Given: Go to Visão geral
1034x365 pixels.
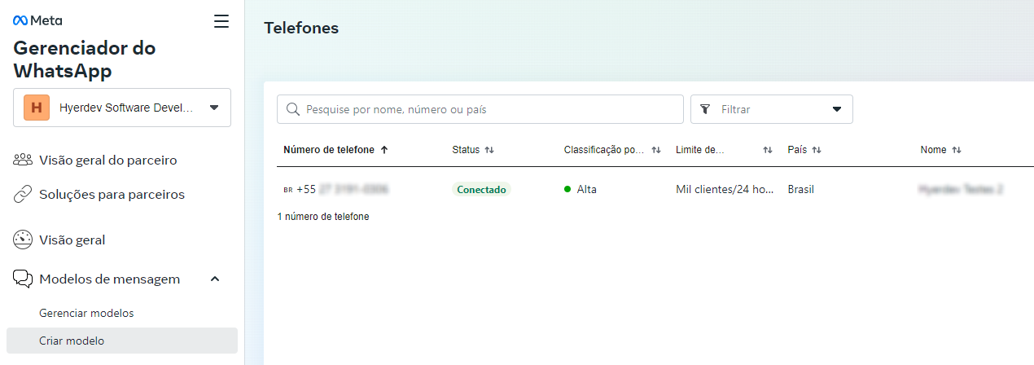Looking at the screenshot, I should 72,240.
